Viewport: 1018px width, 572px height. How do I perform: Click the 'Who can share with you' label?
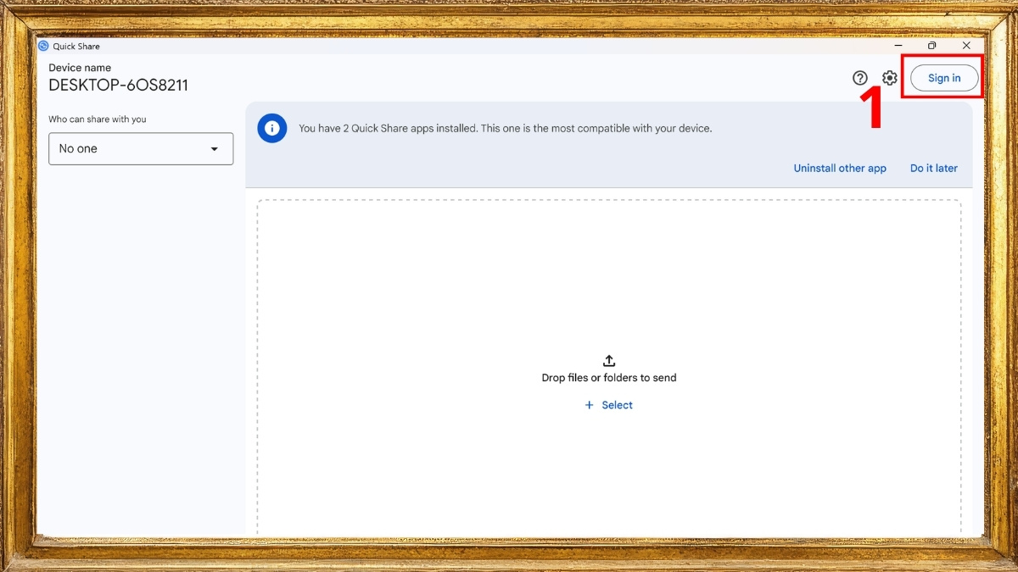tap(98, 119)
